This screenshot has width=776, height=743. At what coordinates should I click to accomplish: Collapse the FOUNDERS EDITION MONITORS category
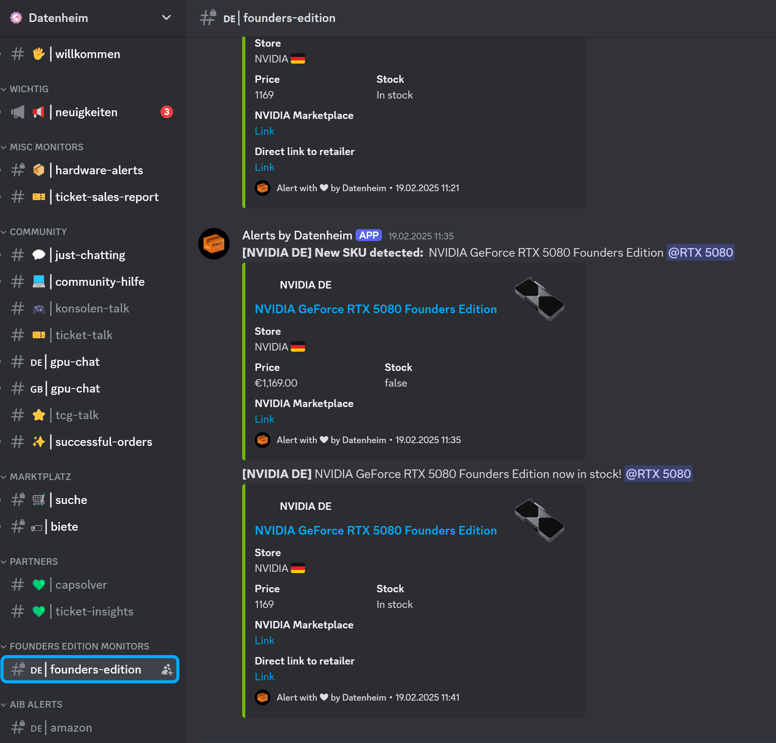pyautogui.click(x=79, y=646)
